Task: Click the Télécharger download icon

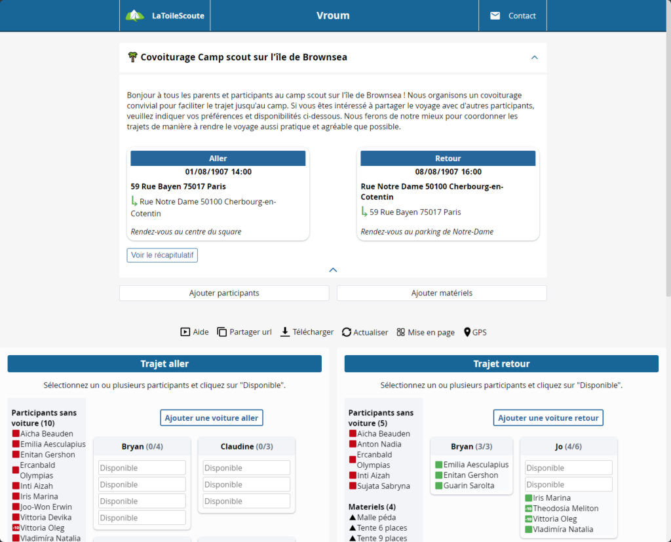Action: (x=285, y=332)
